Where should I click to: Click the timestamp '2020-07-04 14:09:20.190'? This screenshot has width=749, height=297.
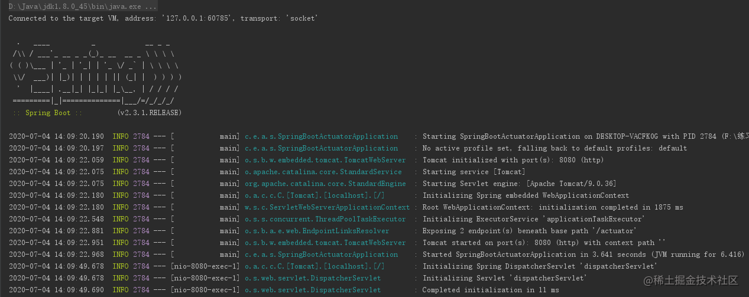pos(56,136)
